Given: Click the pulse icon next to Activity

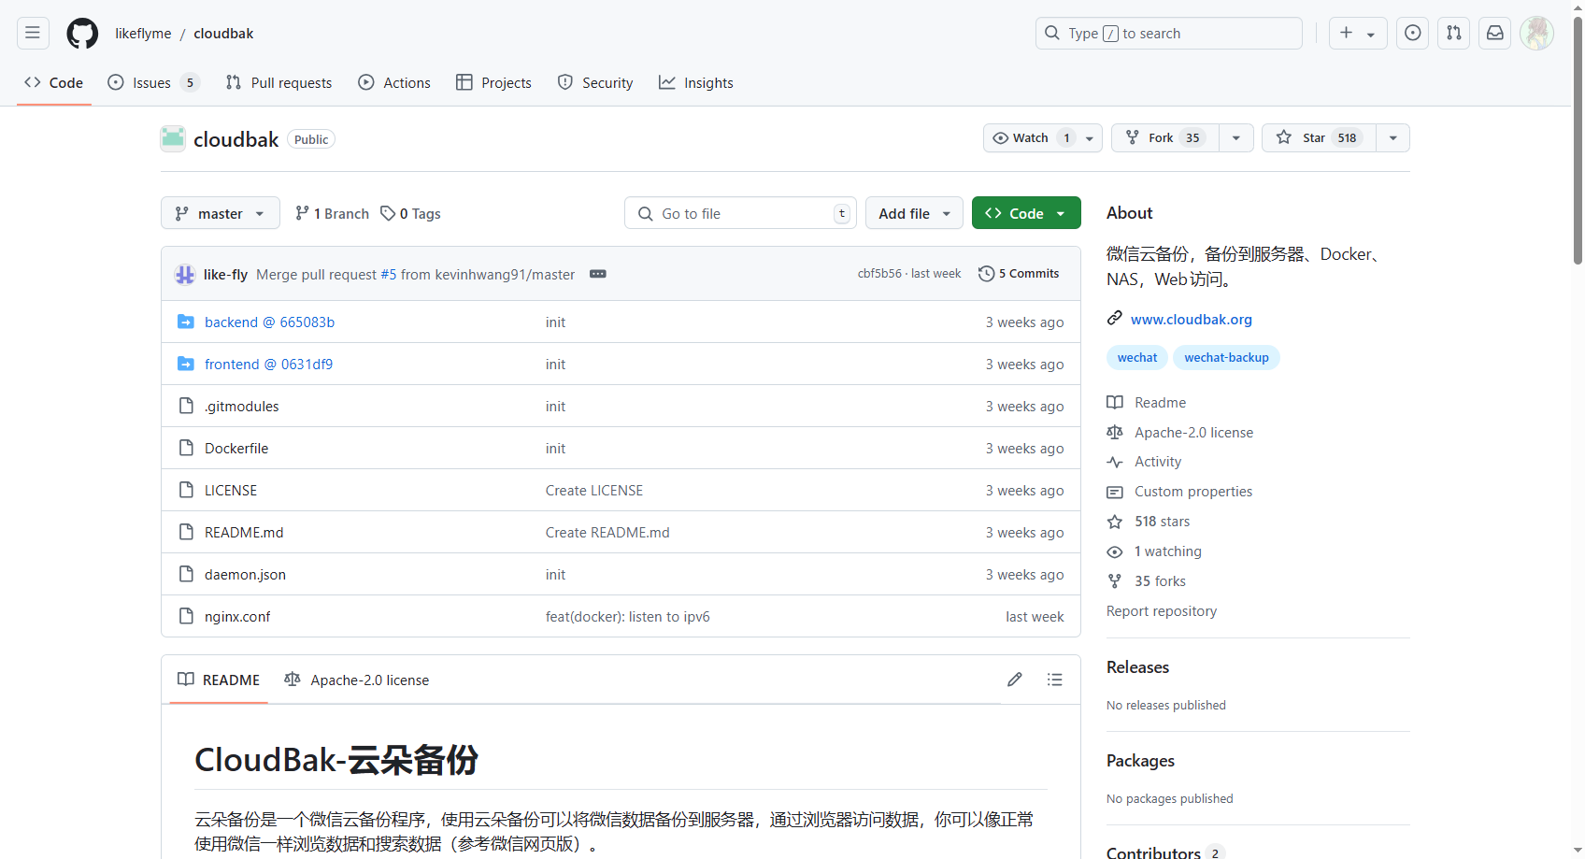Looking at the screenshot, I should pyautogui.click(x=1115, y=462).
